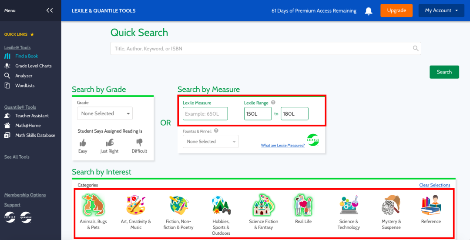Click the Lexile Measure input field
The height and width of the screenshot is (240, 470).
coord(205,114)
